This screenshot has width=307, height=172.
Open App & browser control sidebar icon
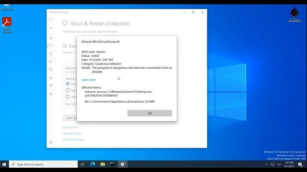[51, 69]
